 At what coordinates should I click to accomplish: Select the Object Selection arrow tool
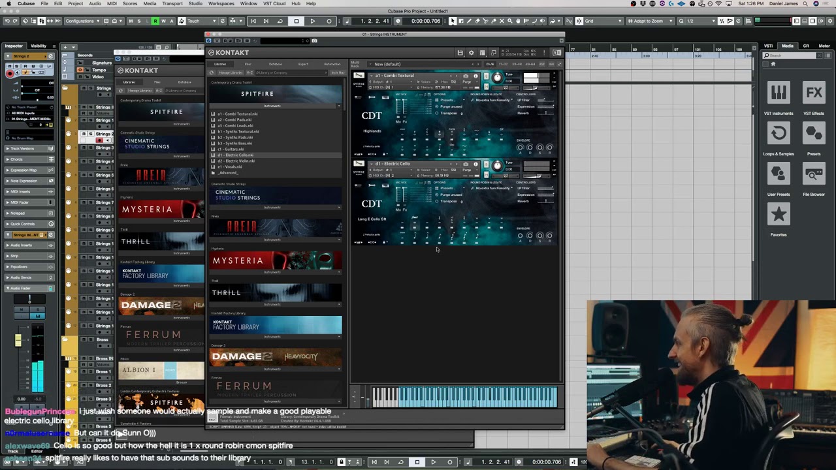pos(452,21)
